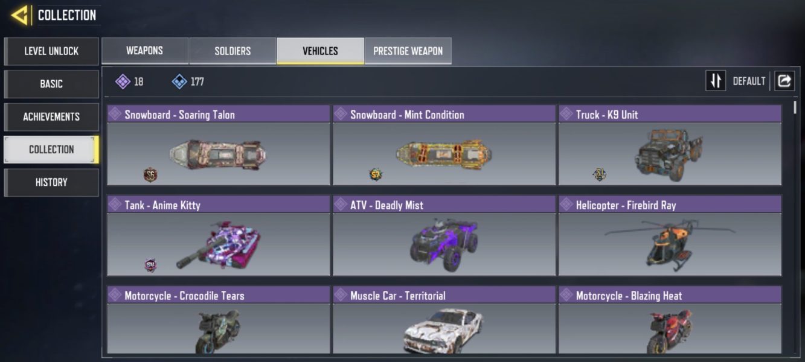Click the blue rare currency icon
This screenshot has width=805, height=362.
pyautogui.click(x=179, y=81)
